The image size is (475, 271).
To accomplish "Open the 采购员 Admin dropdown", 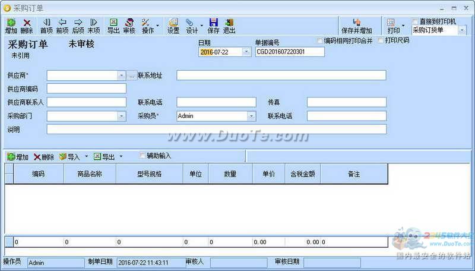I will pos(251,116).
